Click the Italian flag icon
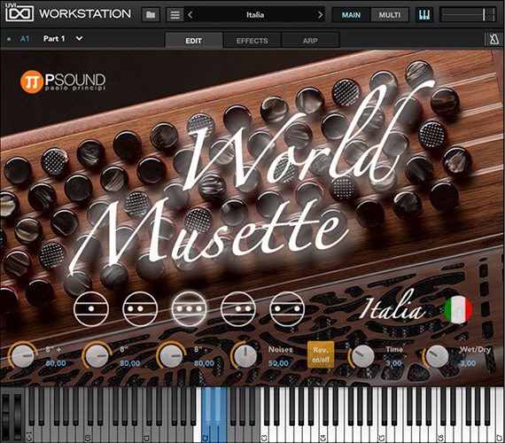 coord(458,309)
